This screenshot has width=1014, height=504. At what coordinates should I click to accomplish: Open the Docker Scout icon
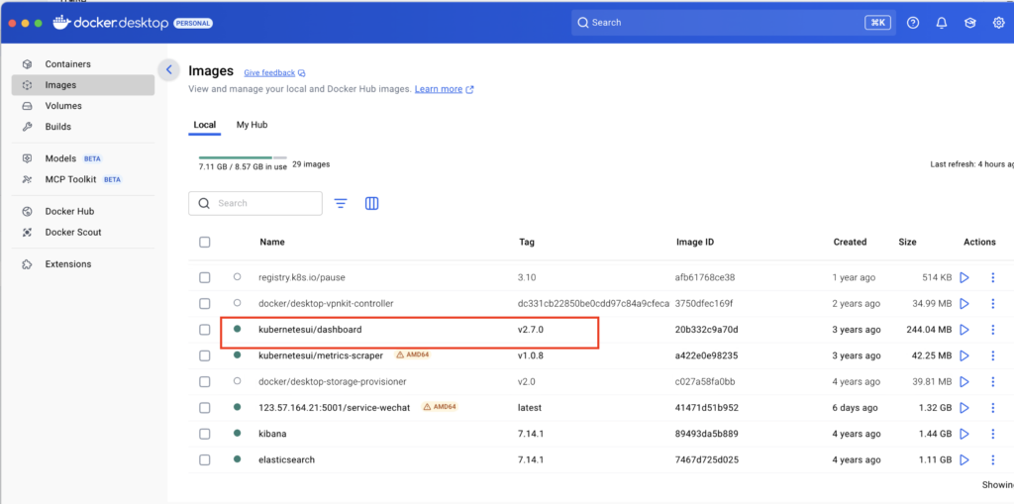[x=27, y=233]
